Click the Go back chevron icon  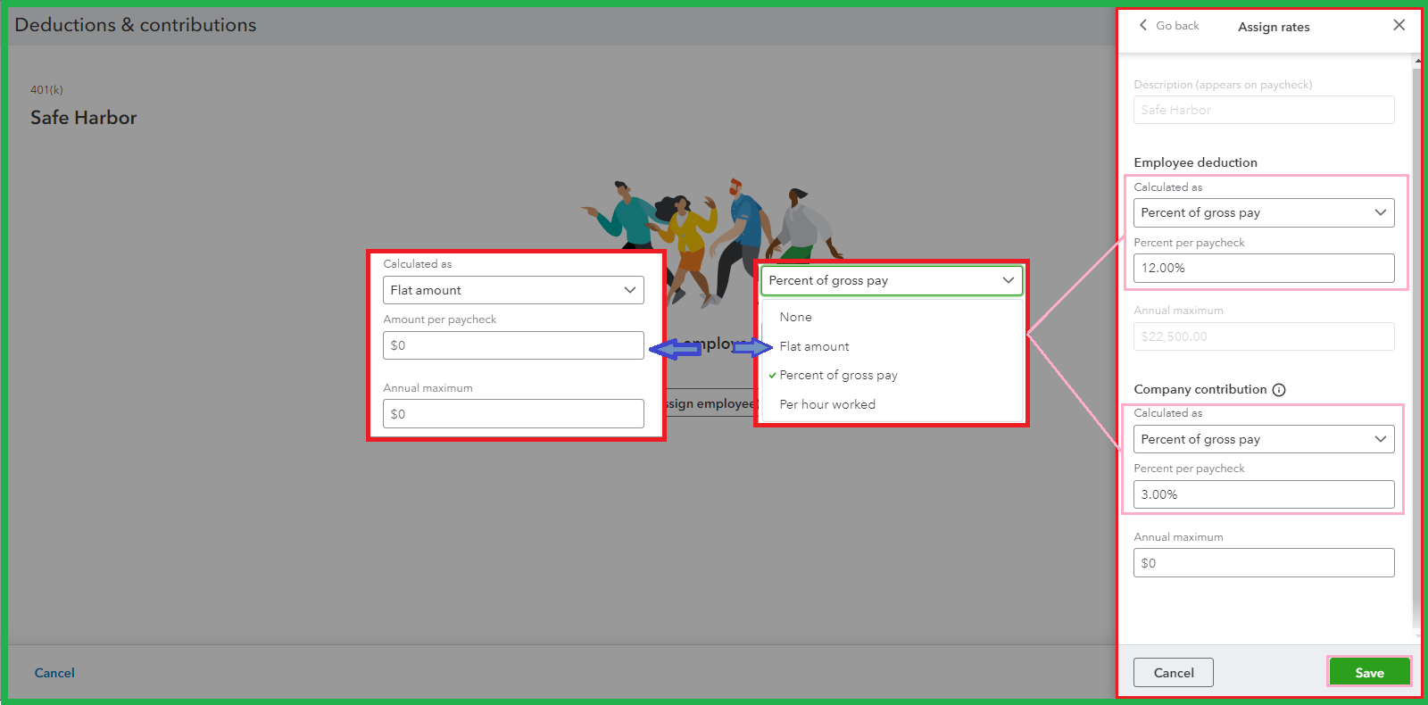[x=1143, y=26]
